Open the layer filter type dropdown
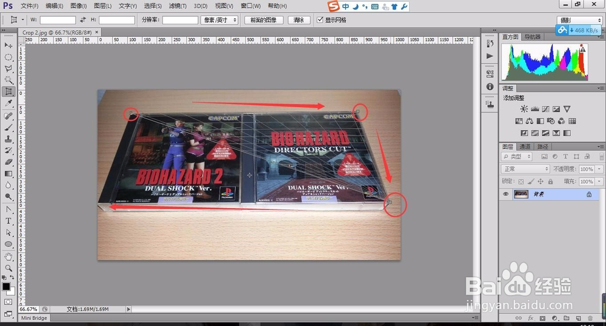Viewport: 606px width, 326px height. click(517, 157)
